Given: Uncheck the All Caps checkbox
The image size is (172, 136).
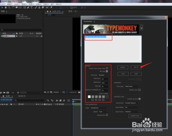Looking at the screenshot, I should 107,71.
